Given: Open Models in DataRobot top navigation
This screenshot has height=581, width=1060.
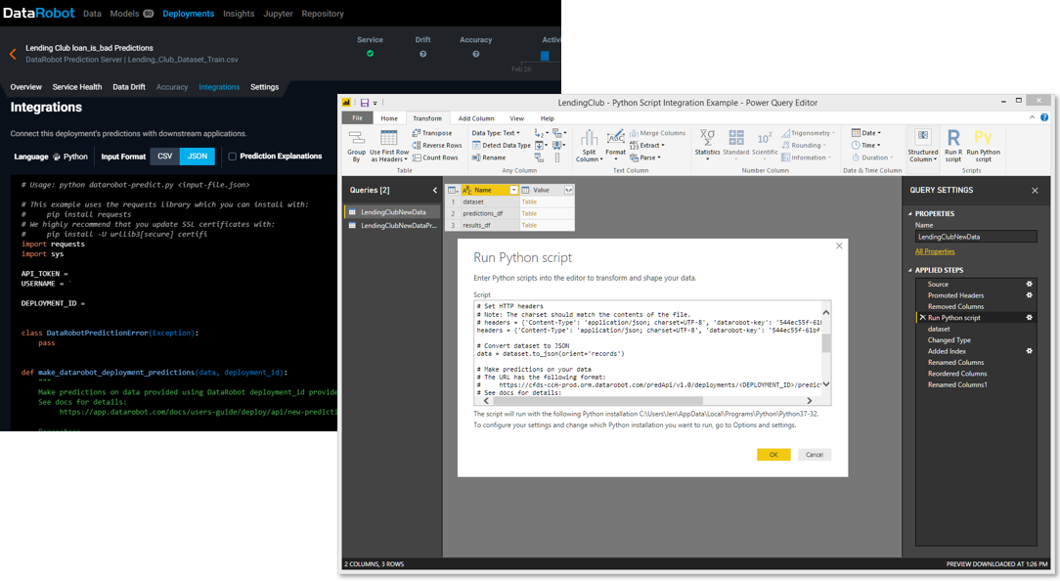Looking at the screenshot, I should 124,14.
